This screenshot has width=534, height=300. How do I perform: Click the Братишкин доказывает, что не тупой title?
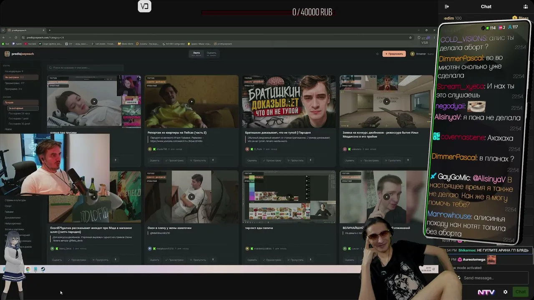(x=278, y=132)
